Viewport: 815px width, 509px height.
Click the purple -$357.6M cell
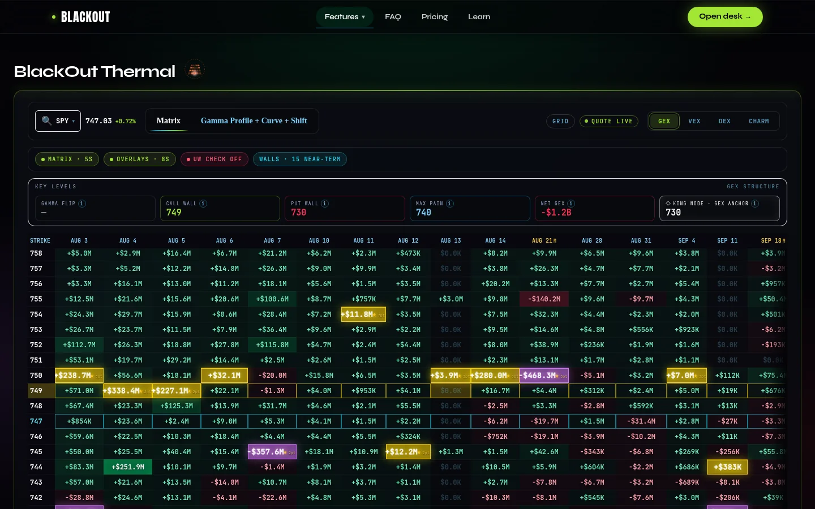click(x=272, y=452)
